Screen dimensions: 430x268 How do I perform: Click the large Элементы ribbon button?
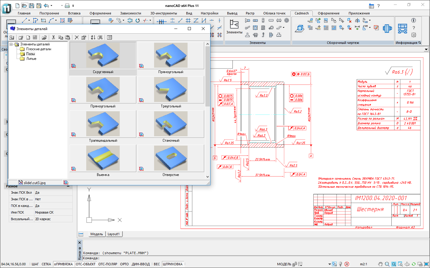click(234, 26)
